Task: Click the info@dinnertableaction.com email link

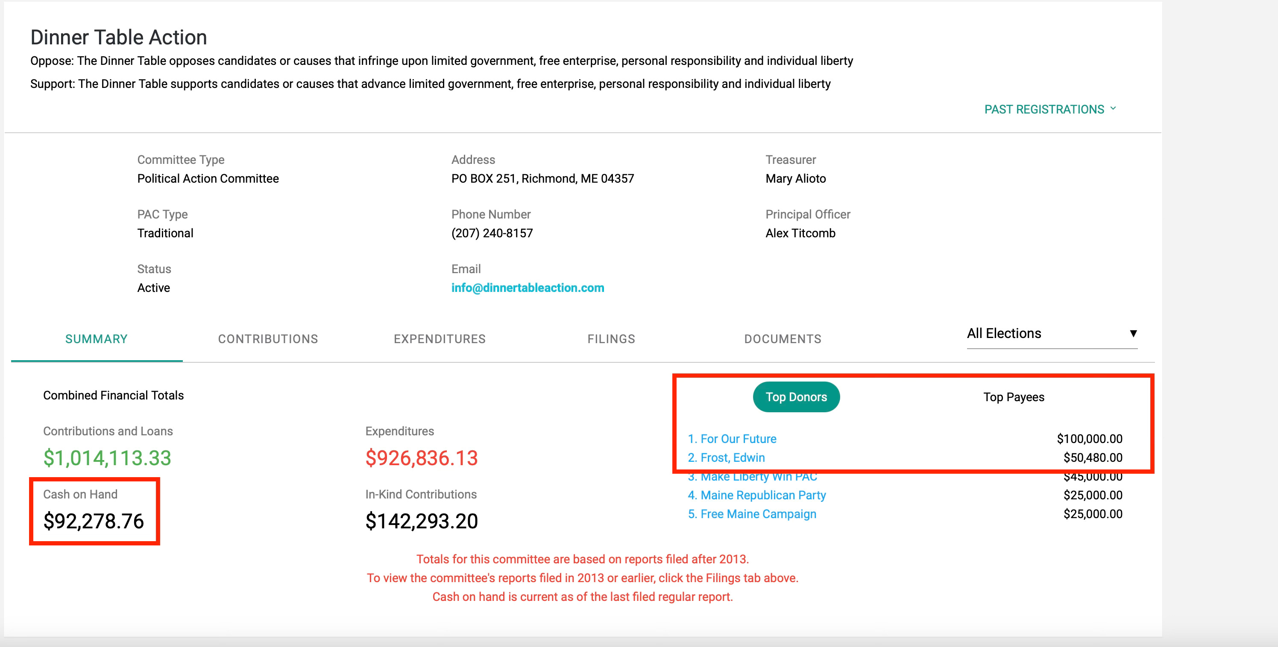Action: (x=528, y=288)
